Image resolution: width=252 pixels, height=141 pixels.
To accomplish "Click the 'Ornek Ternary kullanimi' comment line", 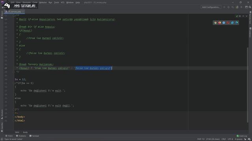I will (36, 64).
